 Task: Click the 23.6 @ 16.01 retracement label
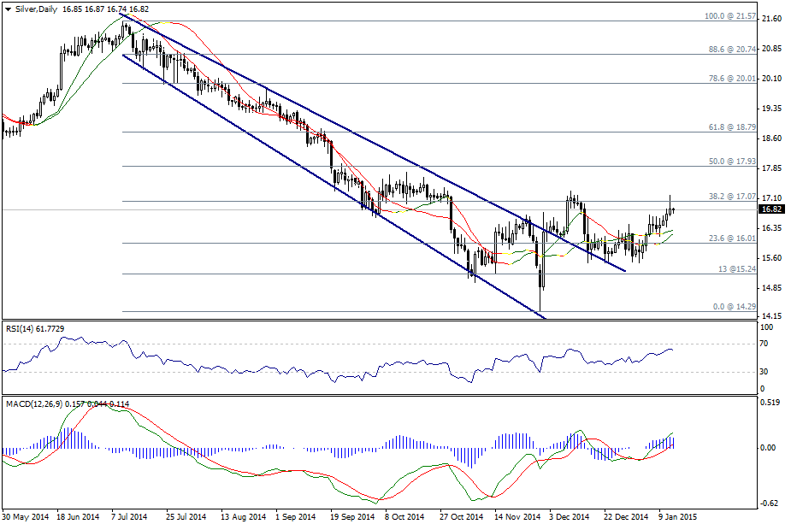click(x=732, y=238)
